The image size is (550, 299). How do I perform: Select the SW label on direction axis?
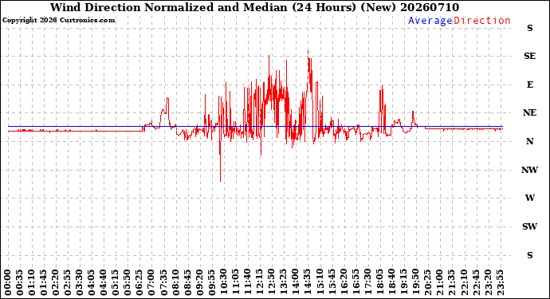click(529, 226)
